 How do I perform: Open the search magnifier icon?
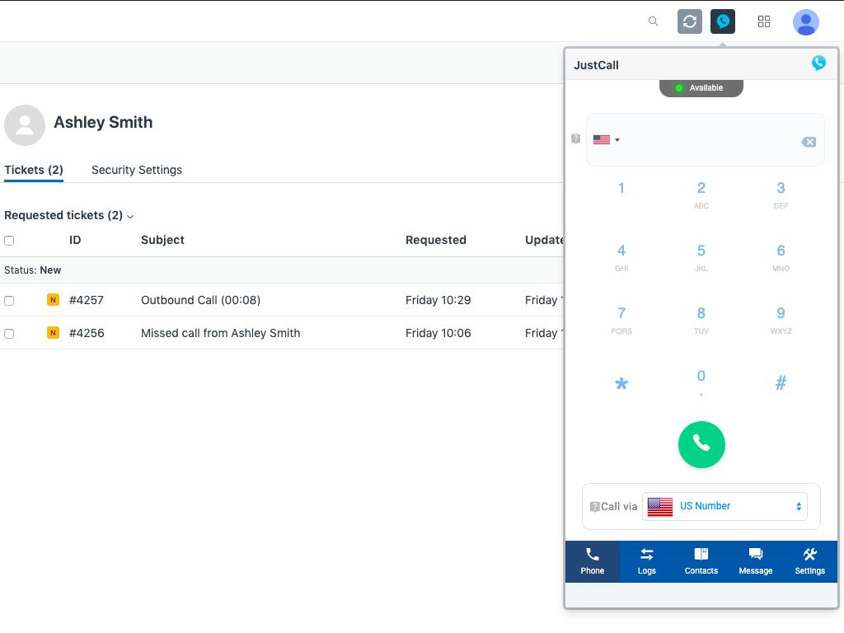(654, 21)
